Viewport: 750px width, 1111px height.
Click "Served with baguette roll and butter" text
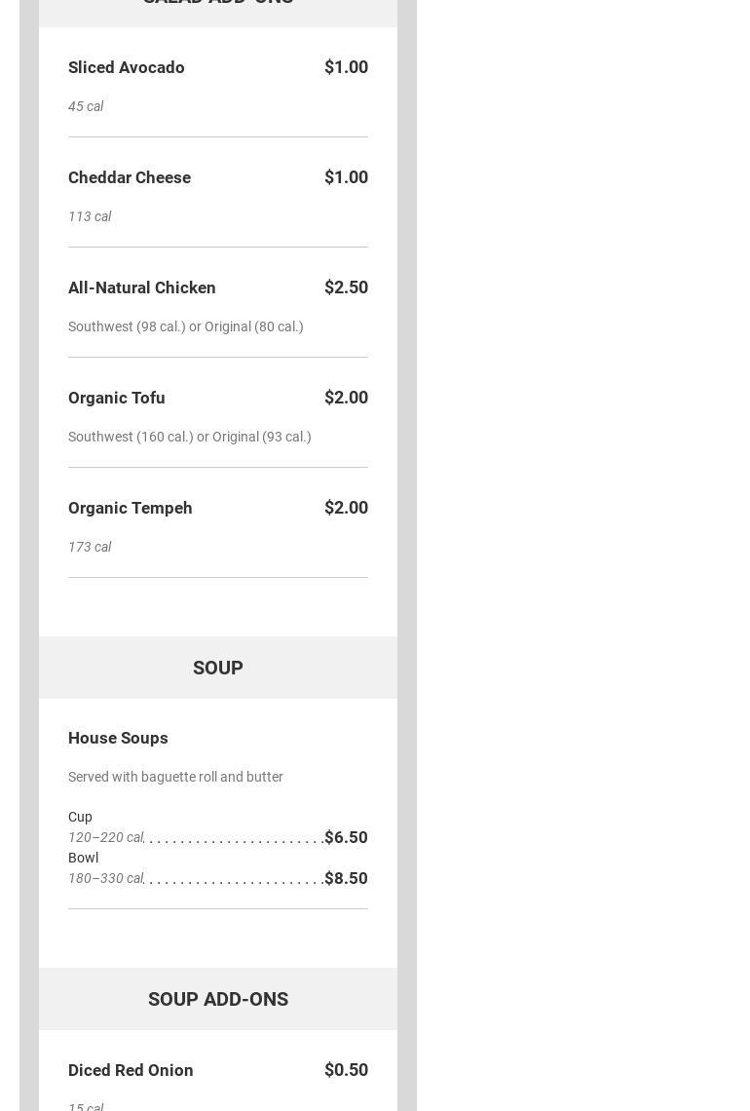(175, 777)
